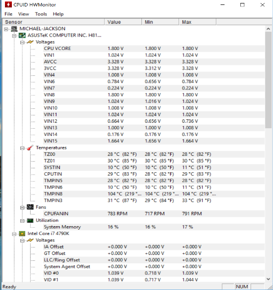Click the ASUSTeK motherboard icon
273x290 pixels.
pyautogui.click(x=22, y=35)
